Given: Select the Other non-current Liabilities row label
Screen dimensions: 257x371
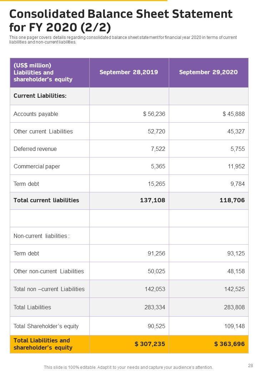Looking at the screenshot, I should 49,271.
